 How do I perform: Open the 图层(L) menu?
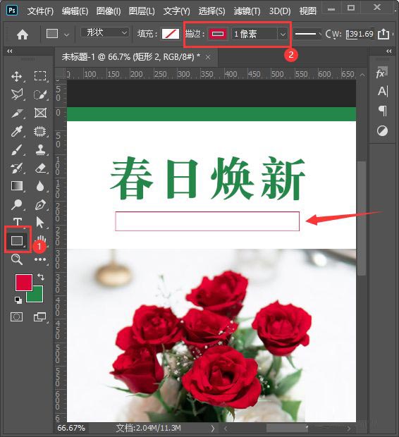[x=142, y=11]
